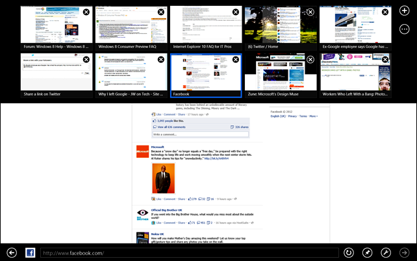The image size is (417, 261).
Task: Open the Privacy footer link
Action: point(292,116)
